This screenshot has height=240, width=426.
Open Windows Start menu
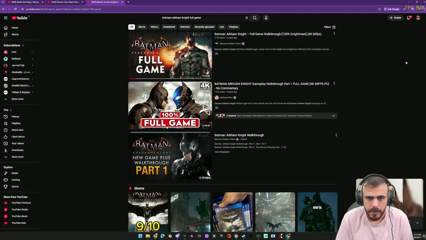click(x=140, y=236)
